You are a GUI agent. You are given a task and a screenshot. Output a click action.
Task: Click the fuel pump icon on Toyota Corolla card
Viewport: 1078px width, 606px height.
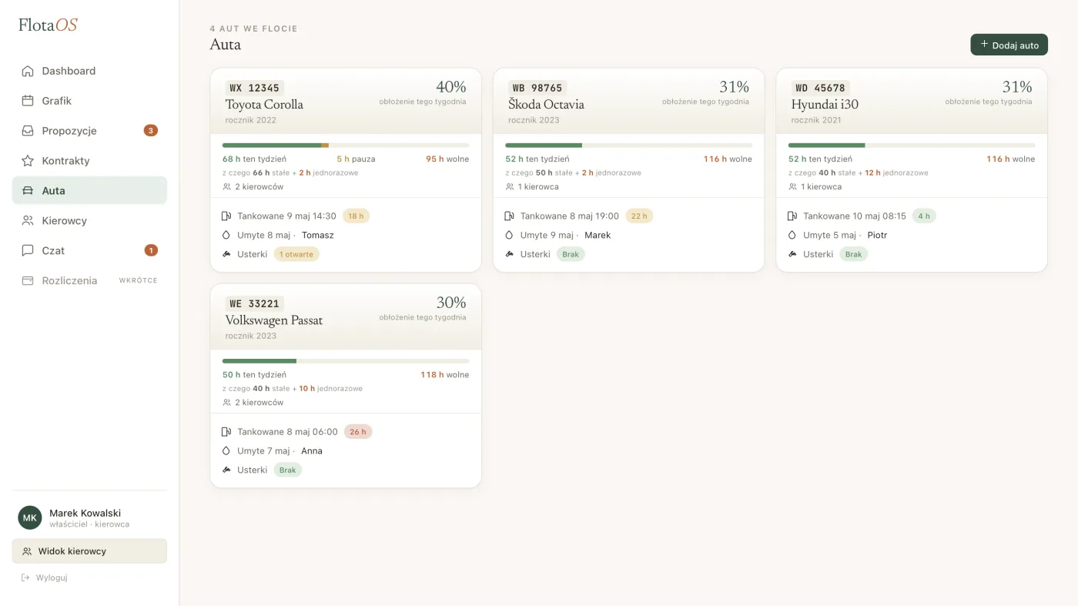click(226, 216)
